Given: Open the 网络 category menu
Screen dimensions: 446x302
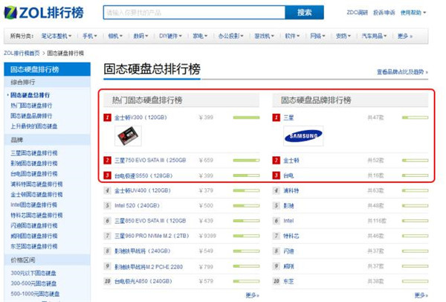Looking at the screenshot, I should [x=317, y=36].
